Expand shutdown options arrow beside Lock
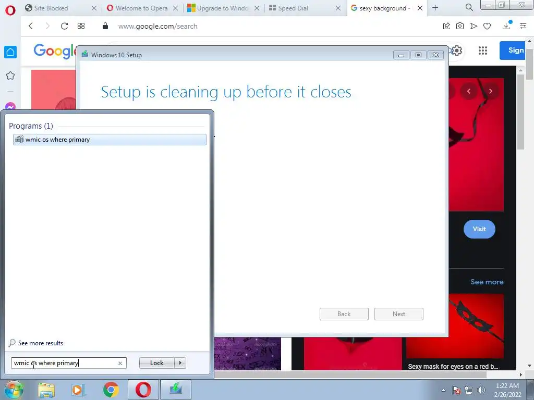The image size is (534, 400). pyautogui.click(x=180, y=363)
